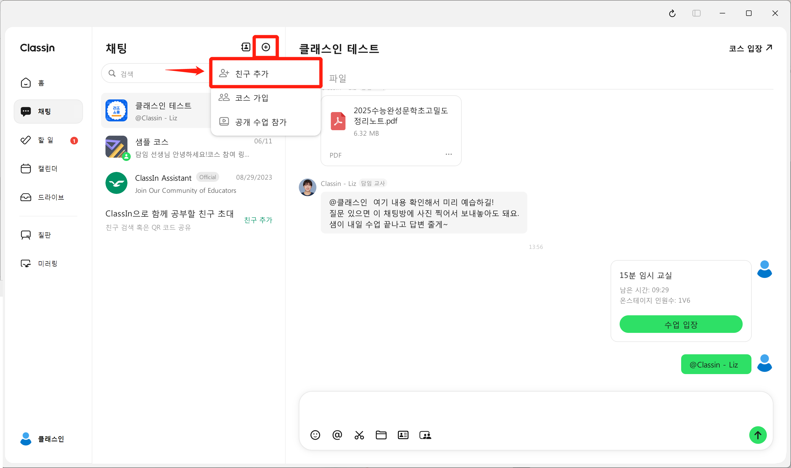This screenshot has width=791, height=468.
Task: Click the green 수업 입장 button
Action: tap(681, 324)
